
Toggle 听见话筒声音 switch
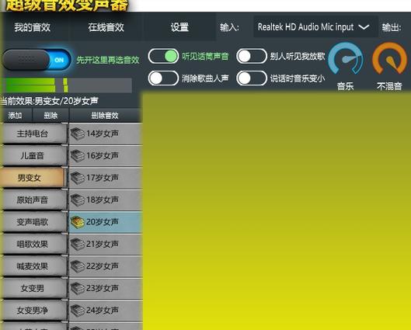pyautogui.click(x=163, y=56)
